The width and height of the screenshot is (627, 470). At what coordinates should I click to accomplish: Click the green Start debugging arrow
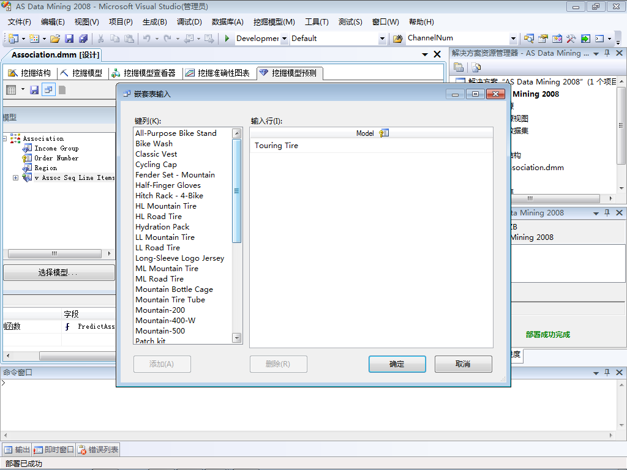[x=227, y=39]
